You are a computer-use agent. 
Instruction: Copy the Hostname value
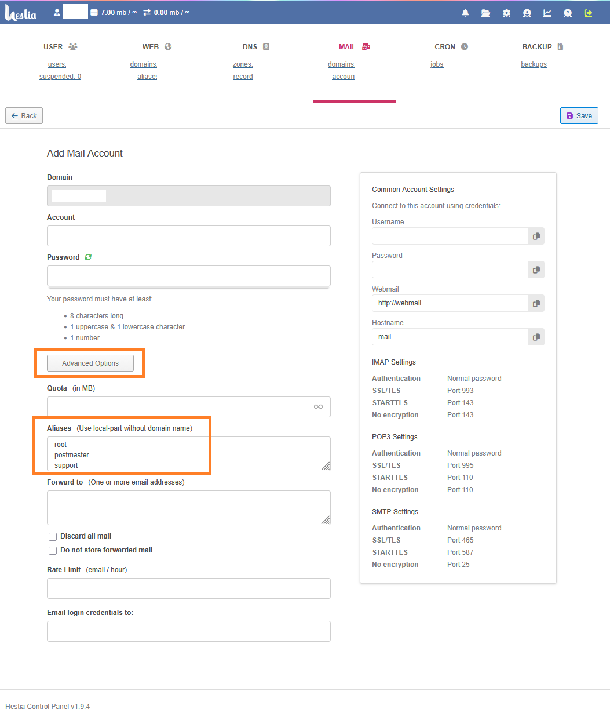pos(536,337)
